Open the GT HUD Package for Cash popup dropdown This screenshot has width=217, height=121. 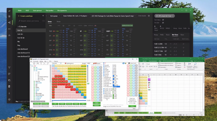click(113, 16)
